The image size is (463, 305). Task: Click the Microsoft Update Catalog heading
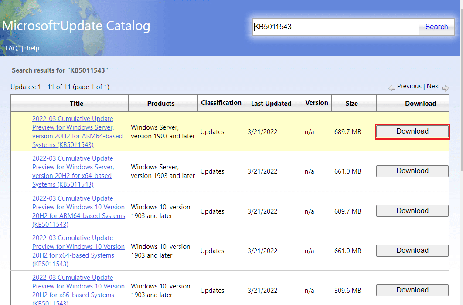[76, 26]
